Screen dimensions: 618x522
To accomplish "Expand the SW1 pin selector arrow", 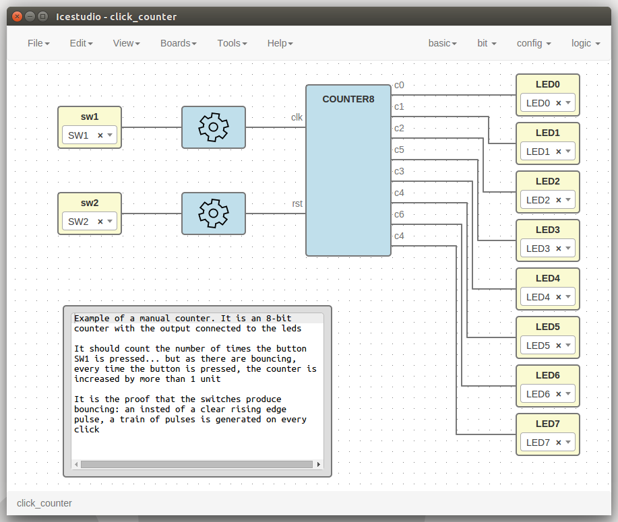I will pos(111,135).
